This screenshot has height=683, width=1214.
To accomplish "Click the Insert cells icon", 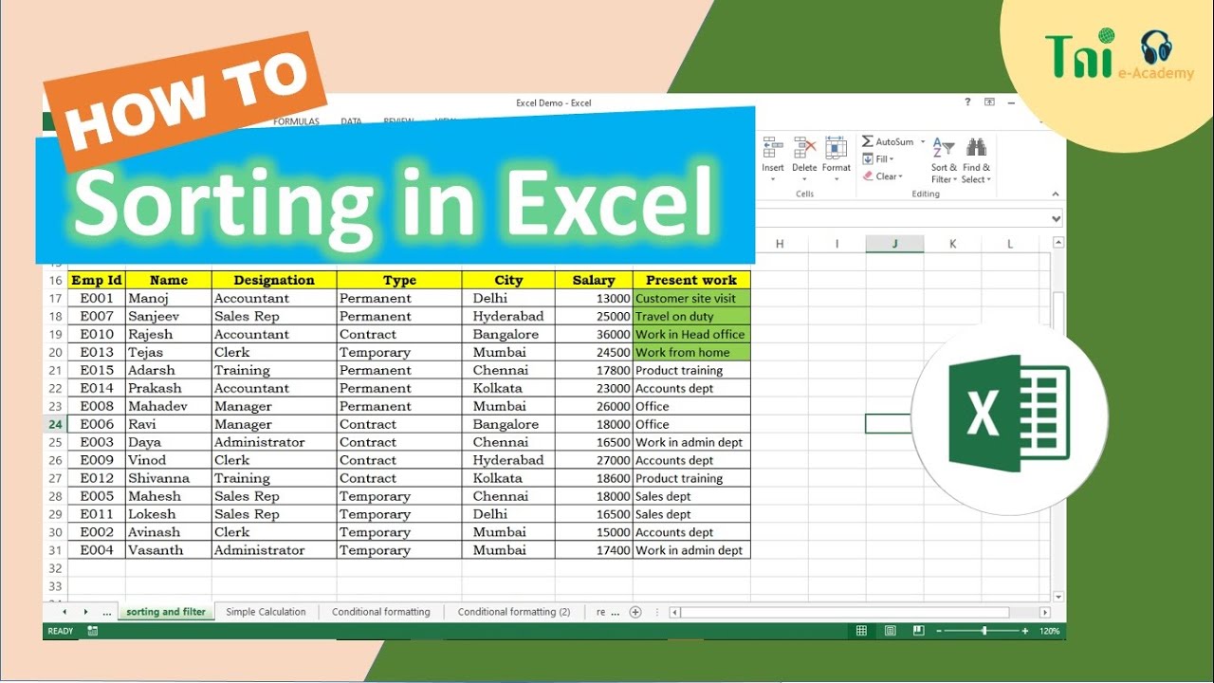I will pos(772,148).
